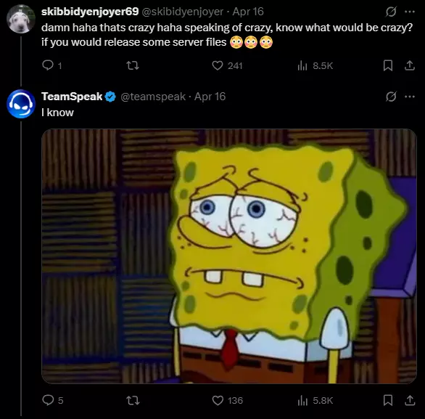Open the @teamspeak handle link
Viewport: 425px width, 419px height.
[153, 97]
